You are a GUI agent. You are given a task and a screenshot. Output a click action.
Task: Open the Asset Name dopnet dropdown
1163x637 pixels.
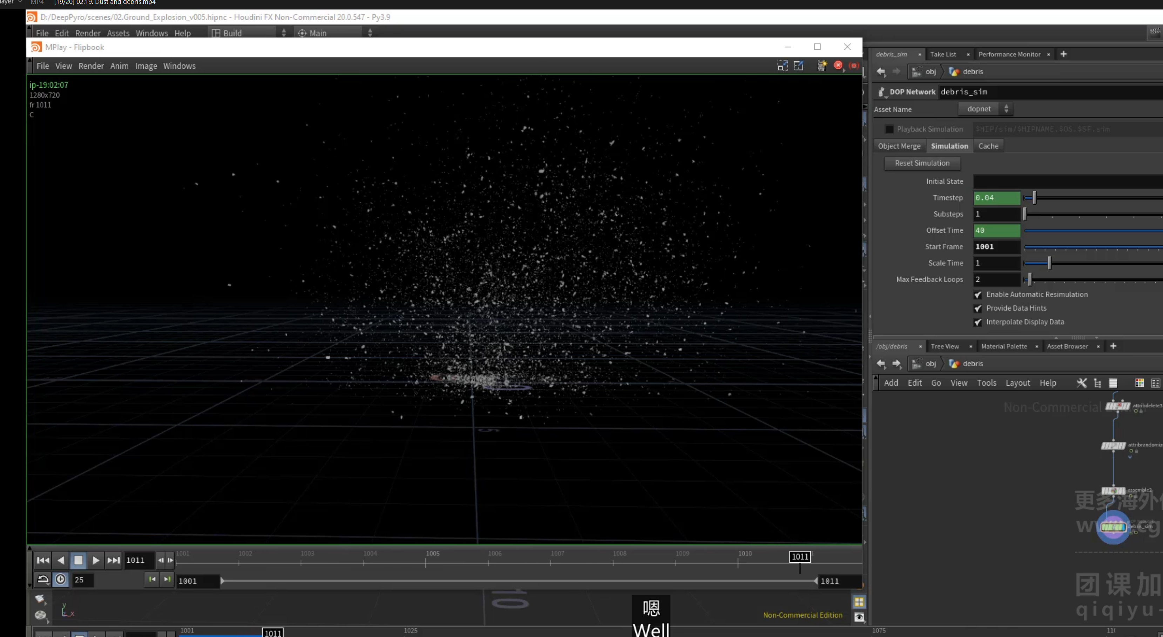click(x=985, y=109)
